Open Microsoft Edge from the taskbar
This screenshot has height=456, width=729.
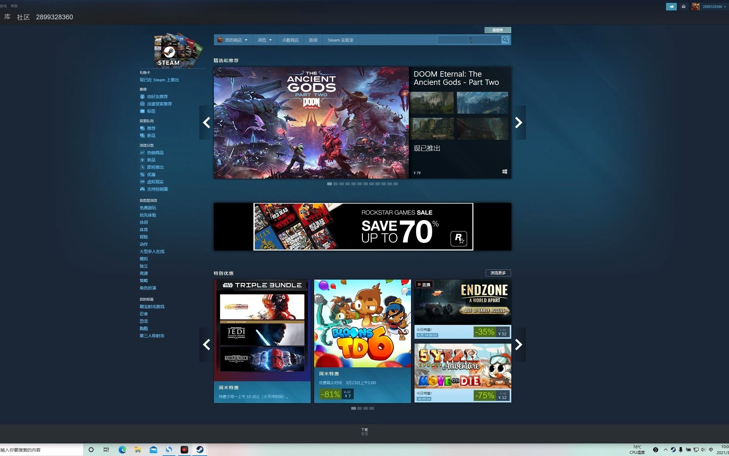[x=122, y=450]
